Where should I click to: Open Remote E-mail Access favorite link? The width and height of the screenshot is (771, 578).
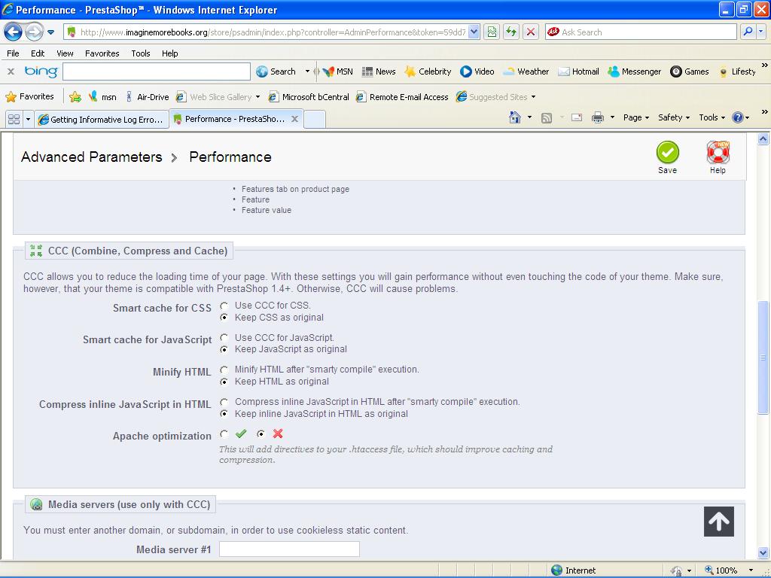click(403, 97)
